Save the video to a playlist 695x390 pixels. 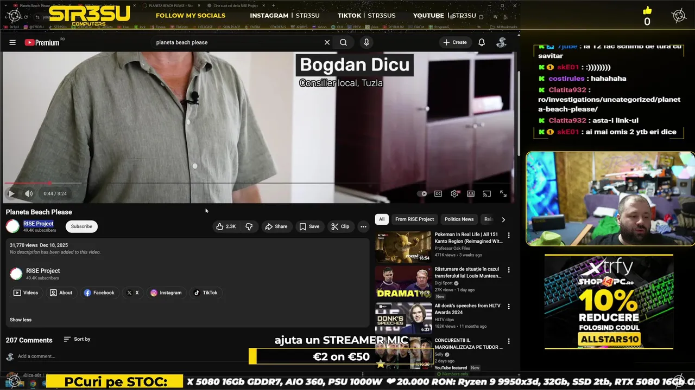tap(309, 226)
